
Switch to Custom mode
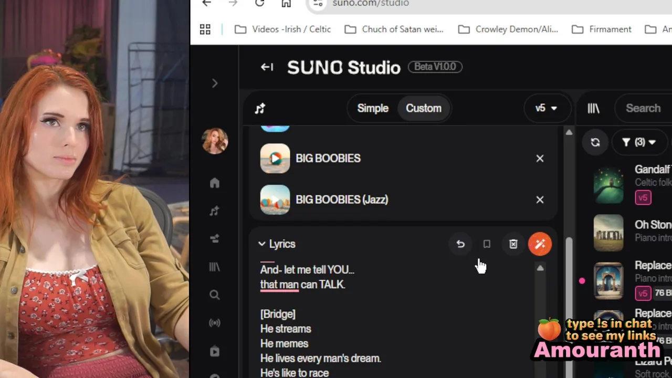424,108
